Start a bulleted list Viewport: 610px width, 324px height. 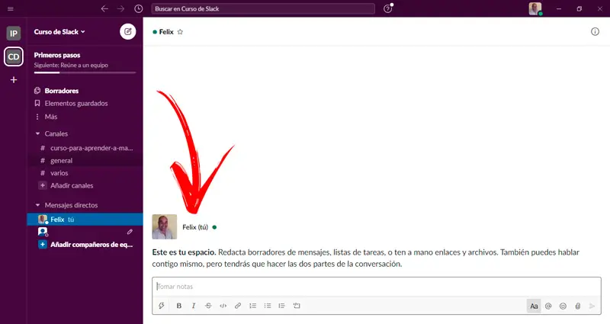(x=268, y=306)
